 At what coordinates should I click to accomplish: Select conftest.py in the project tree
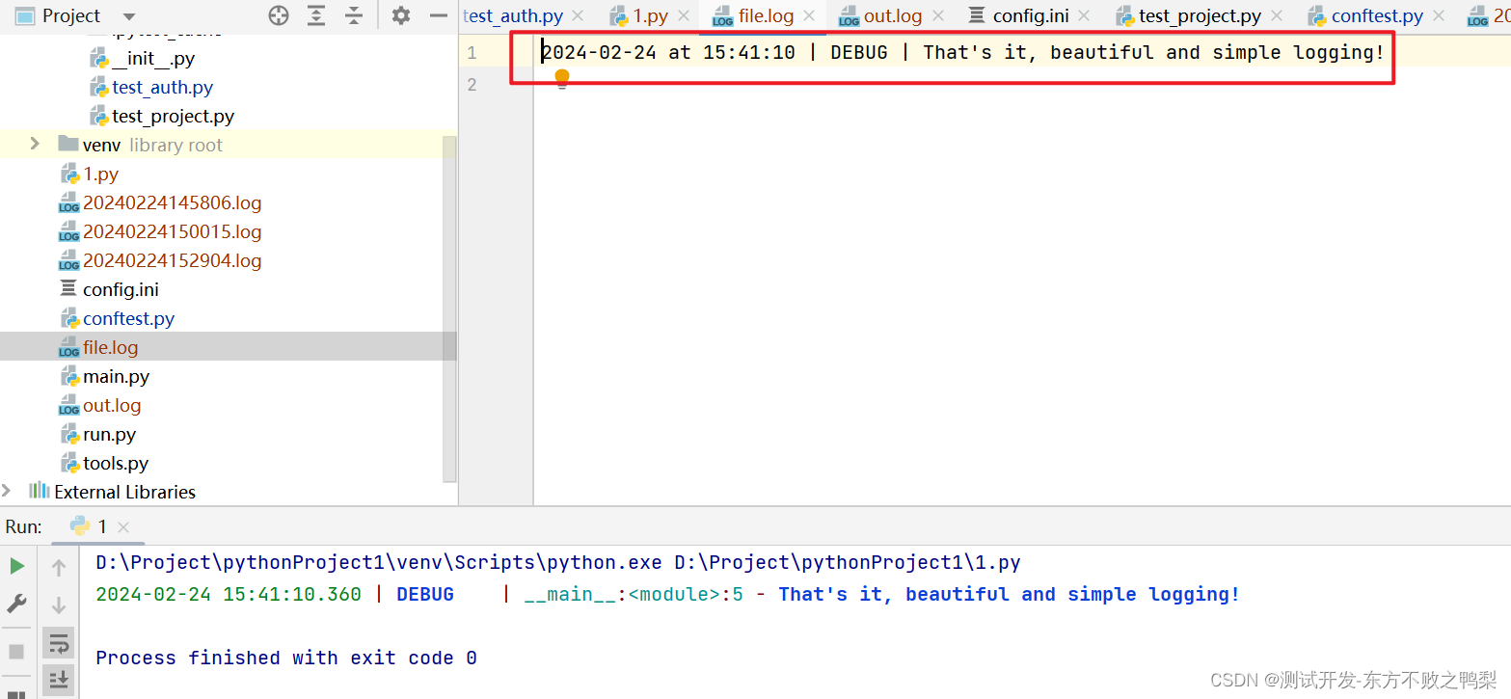(118, 318)
